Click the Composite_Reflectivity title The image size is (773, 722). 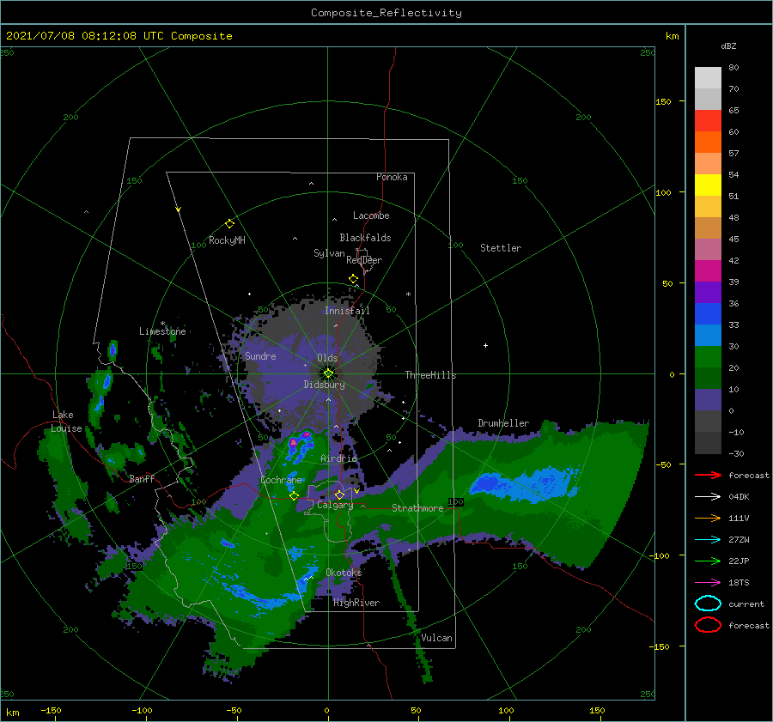pos(386,13)
